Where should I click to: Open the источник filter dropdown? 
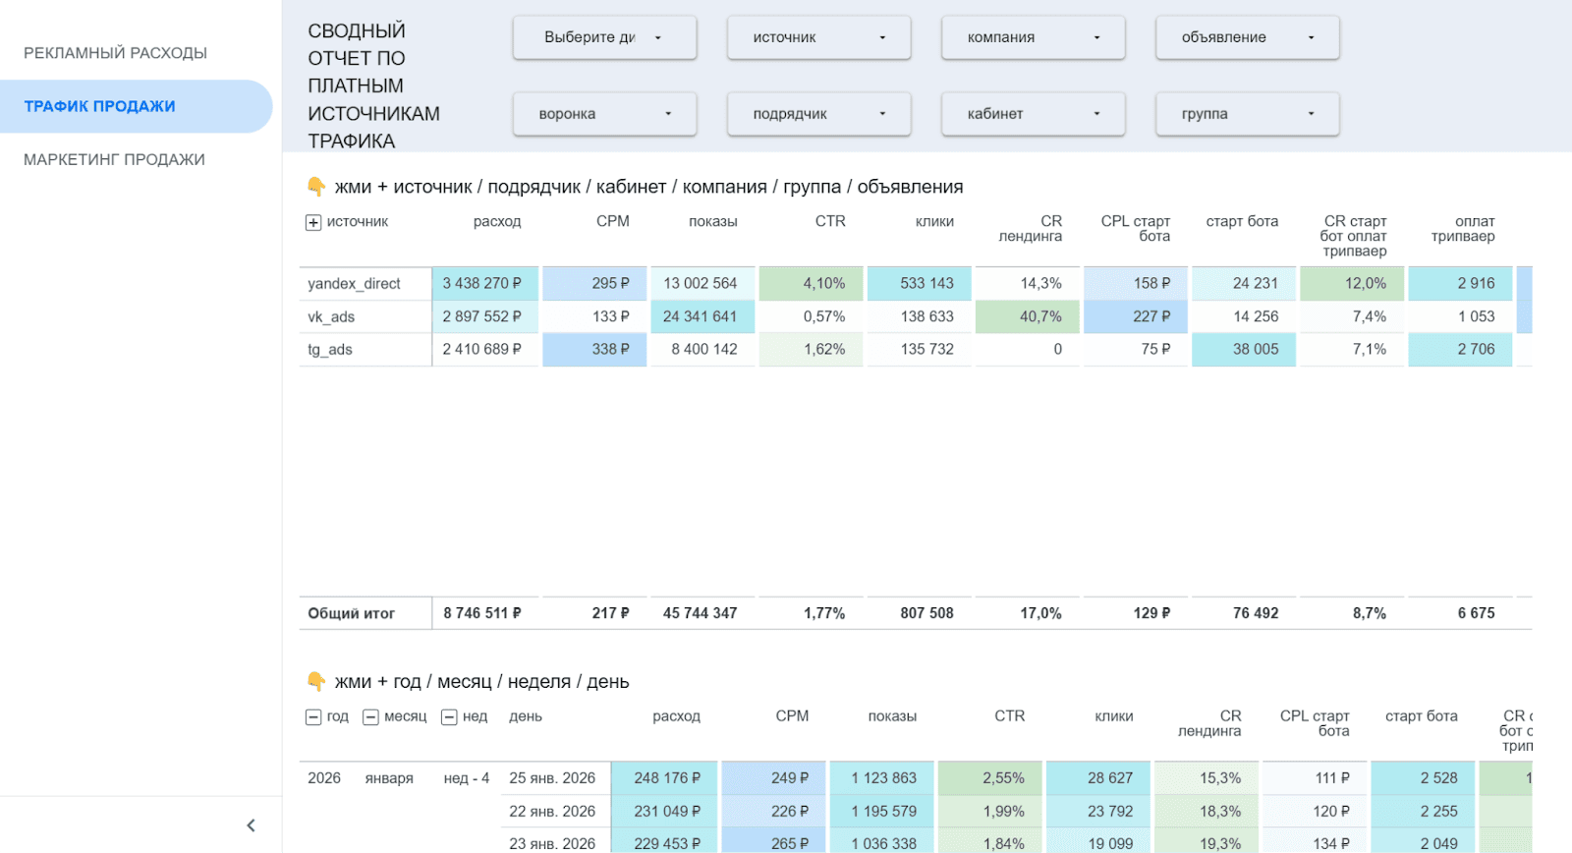[x=818, y=37]
